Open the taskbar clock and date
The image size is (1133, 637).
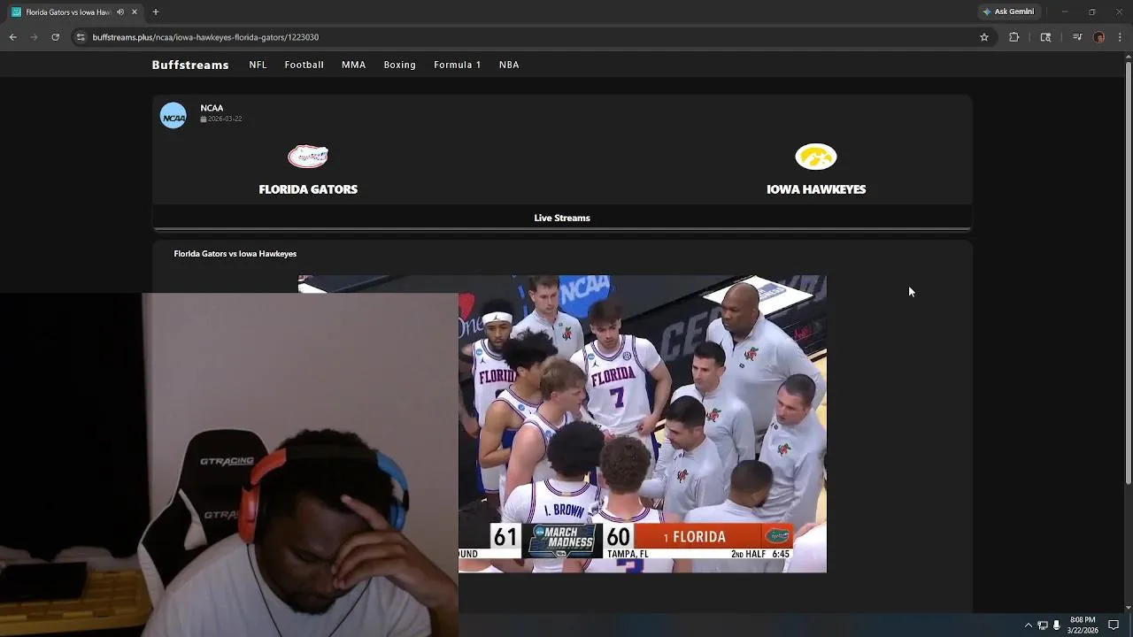1083,625
